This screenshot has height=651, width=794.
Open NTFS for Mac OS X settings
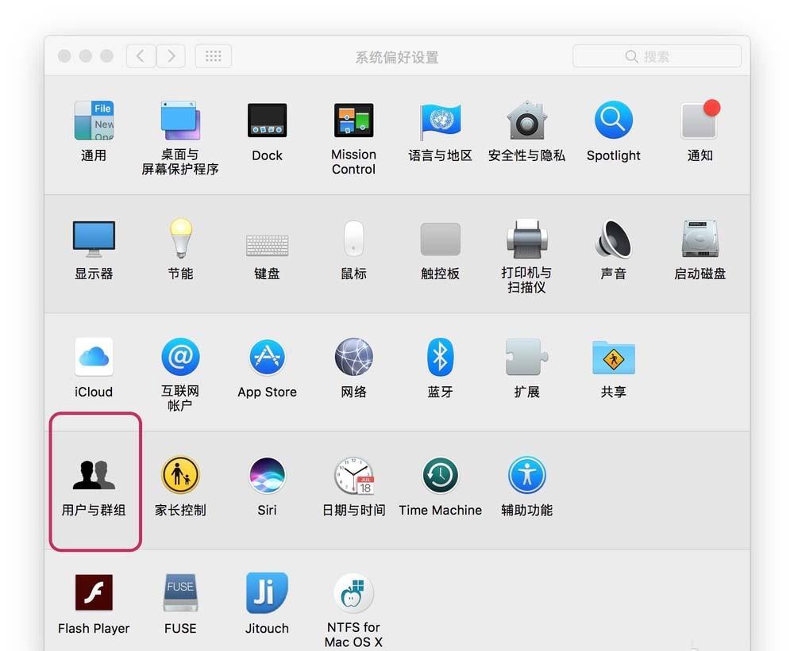(x=353, y=592)
